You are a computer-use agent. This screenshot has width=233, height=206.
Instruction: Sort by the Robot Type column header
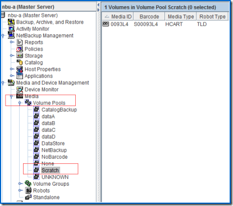coord(212,16)
